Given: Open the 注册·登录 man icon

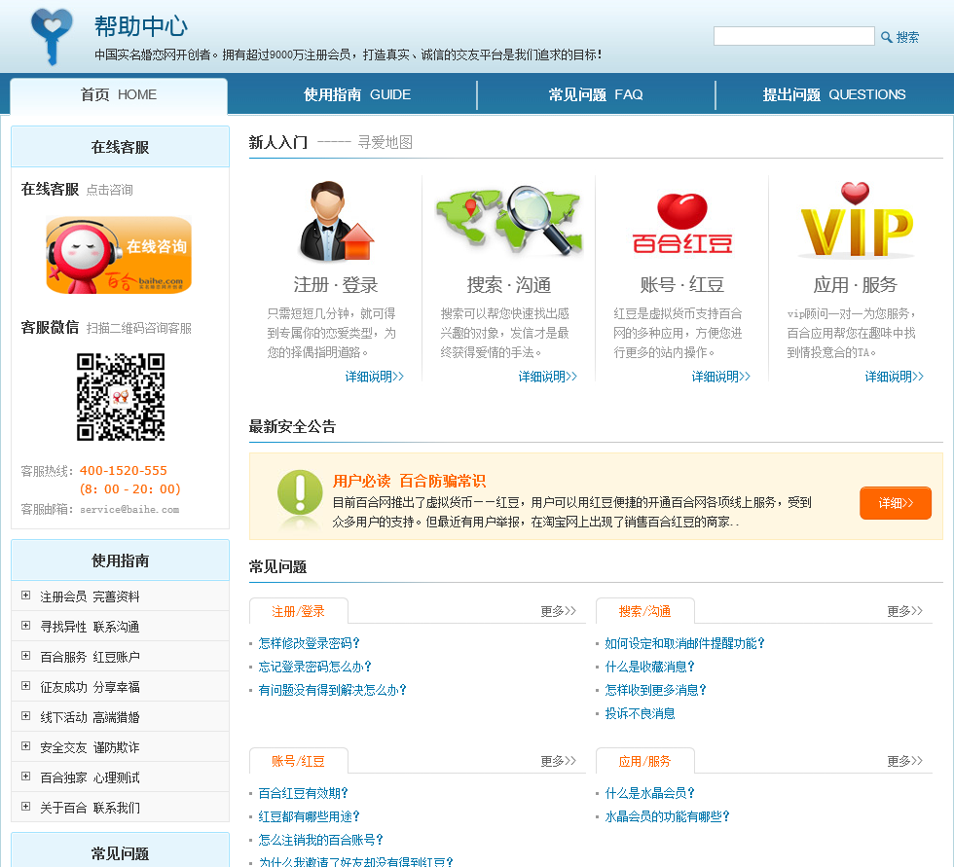Looking at the screenshot, I should (335, 221).
